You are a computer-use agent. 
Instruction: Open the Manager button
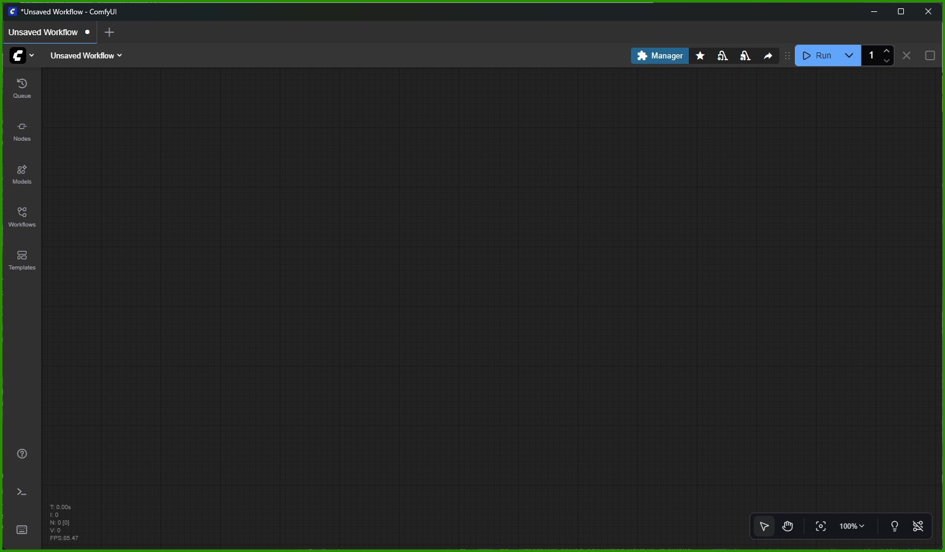coord(660,55)
